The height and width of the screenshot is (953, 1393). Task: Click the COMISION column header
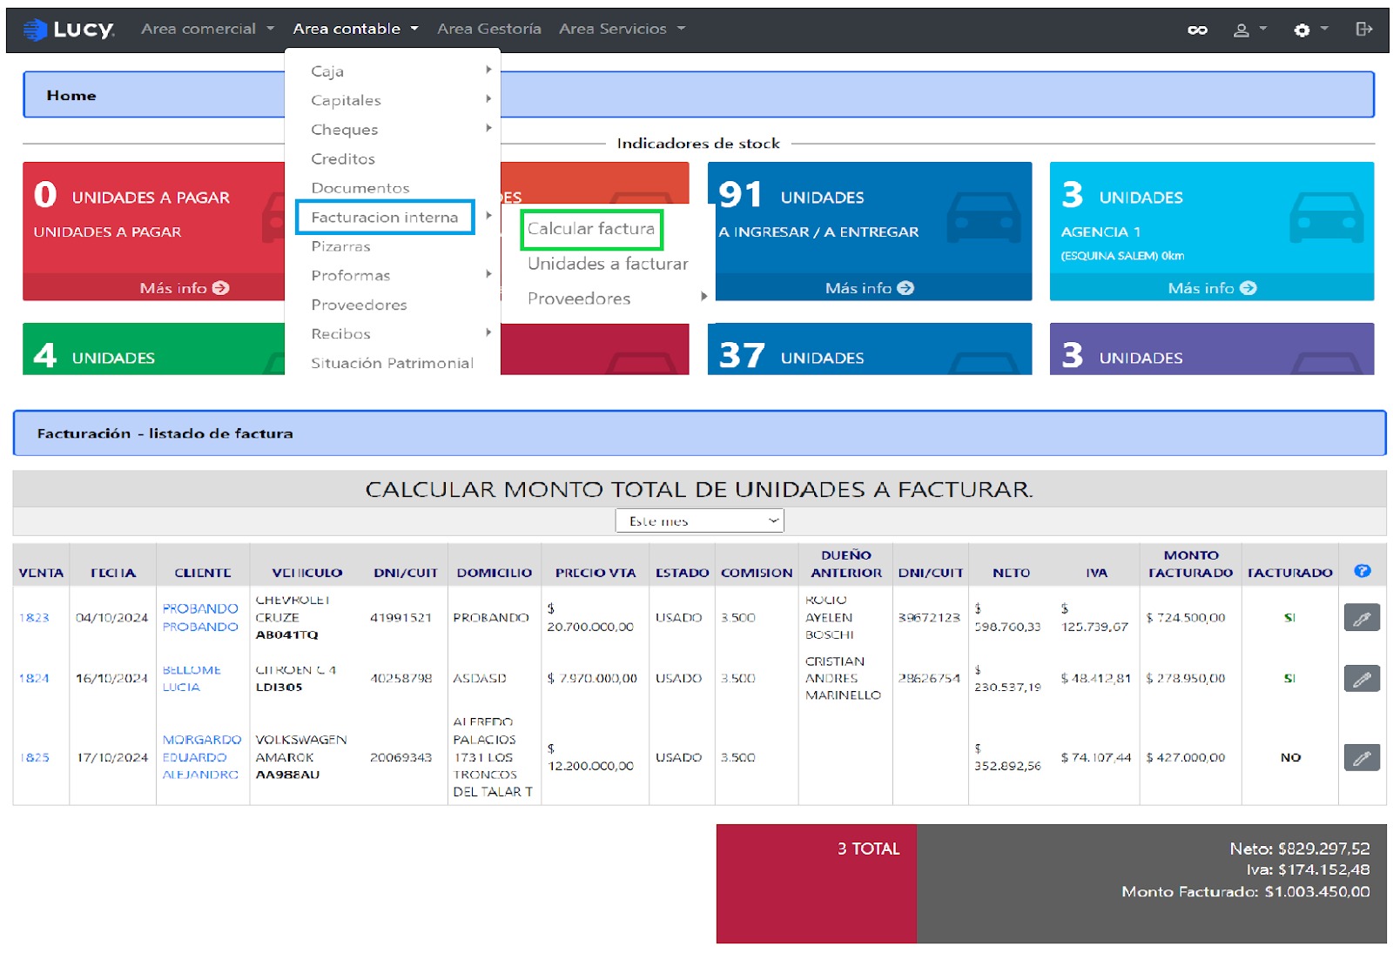tap(757, 573)
